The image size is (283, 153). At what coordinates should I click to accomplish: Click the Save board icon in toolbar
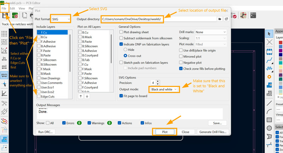click(x=5, y=16)
